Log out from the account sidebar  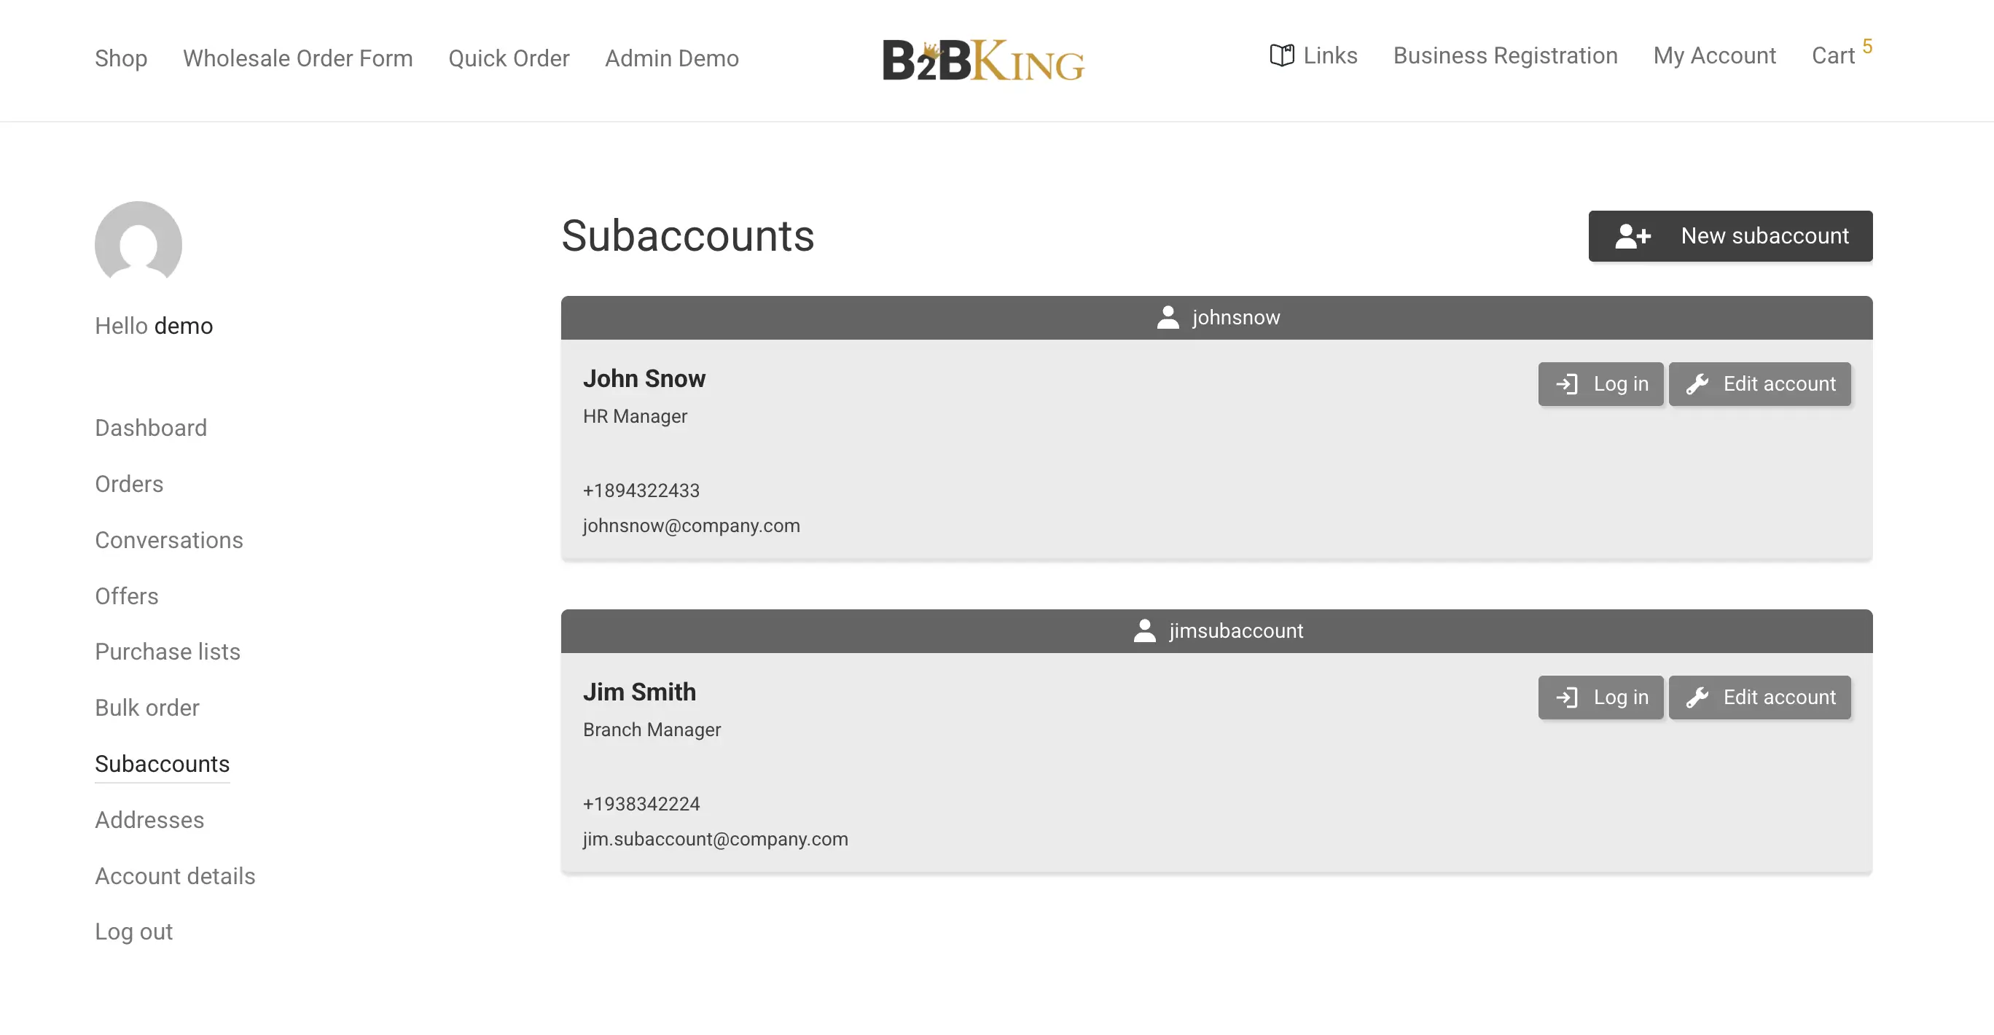coord(133,932)
